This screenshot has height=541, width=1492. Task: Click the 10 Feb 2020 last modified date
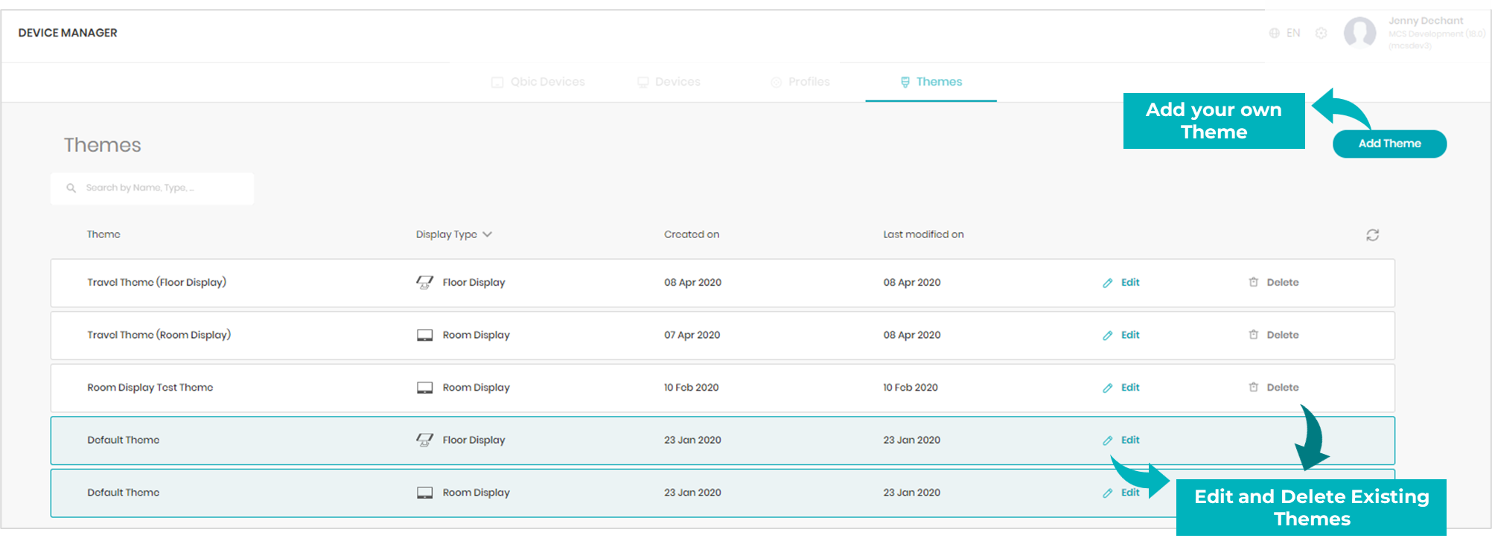(911, 388)
